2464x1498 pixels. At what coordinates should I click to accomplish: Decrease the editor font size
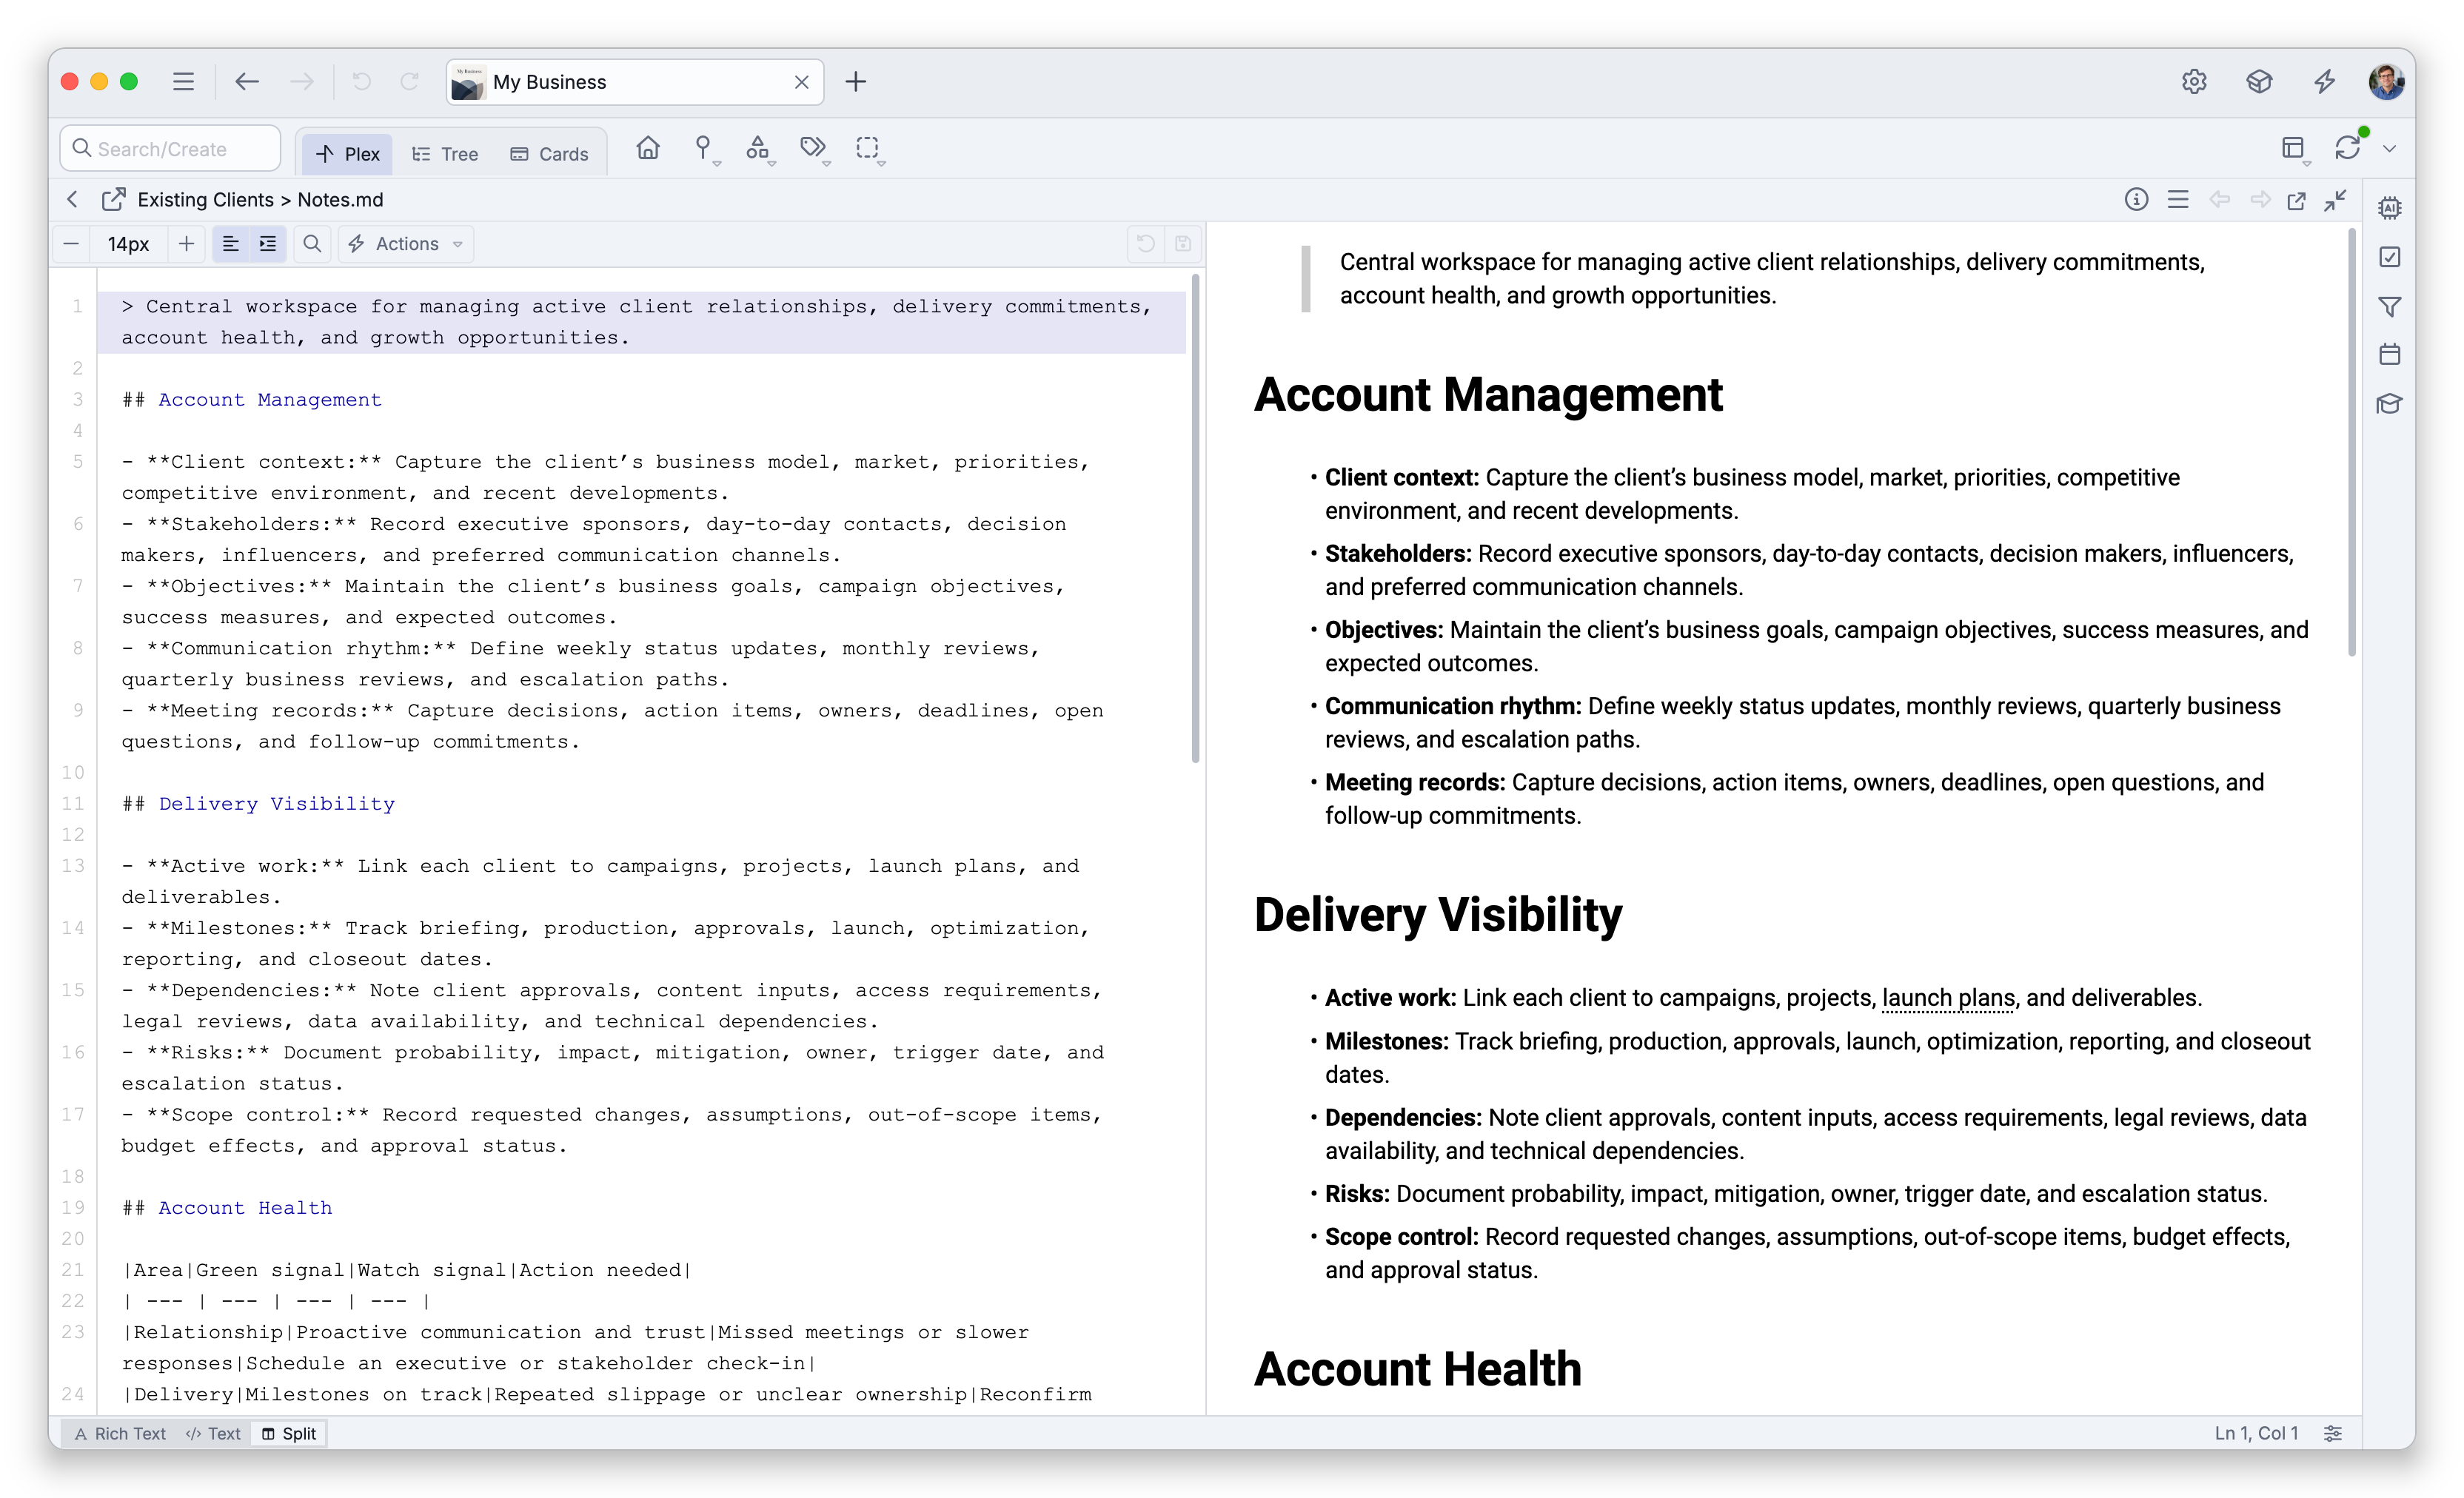(72, 243)
